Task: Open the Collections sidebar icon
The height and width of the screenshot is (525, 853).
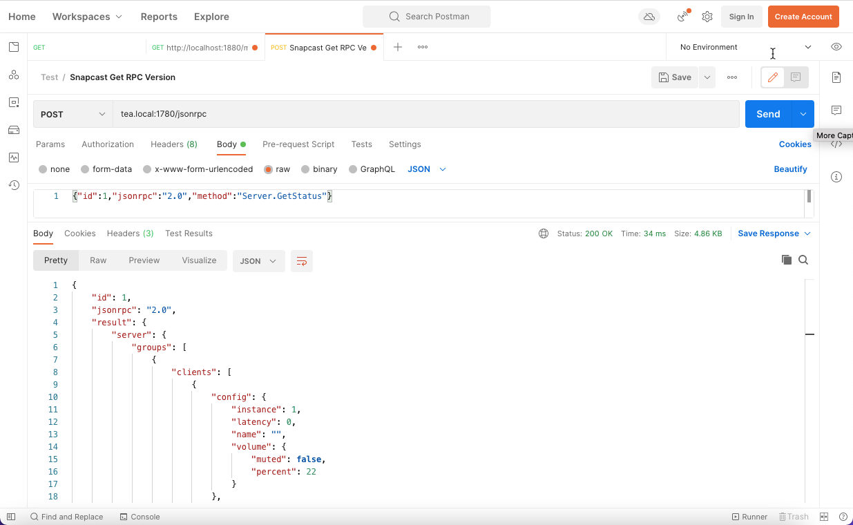Action: (14, 47)
